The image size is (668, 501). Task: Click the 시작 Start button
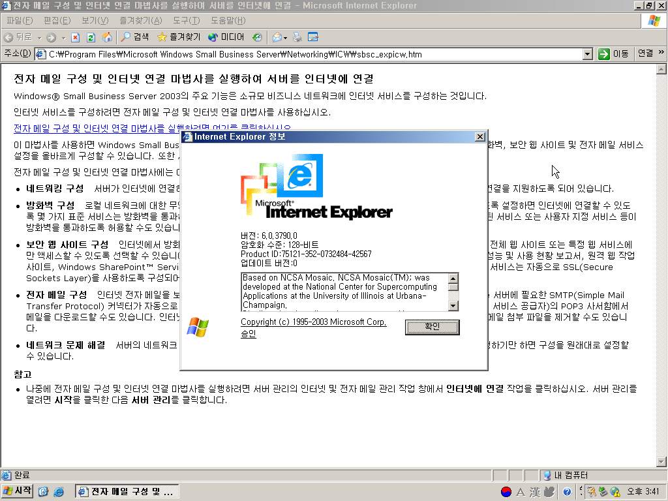point(17,491)
